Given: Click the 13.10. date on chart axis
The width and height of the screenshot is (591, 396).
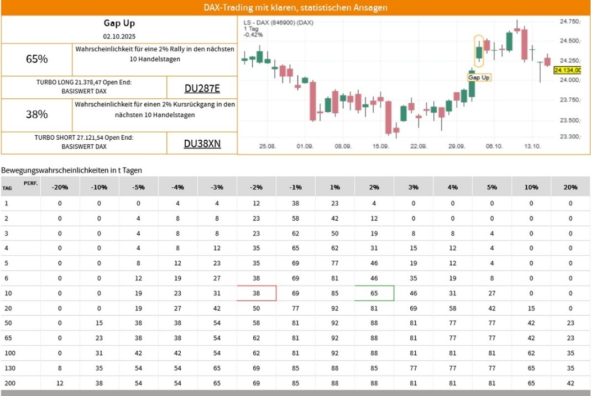Looking at the screenshot, I should (532, 146).
